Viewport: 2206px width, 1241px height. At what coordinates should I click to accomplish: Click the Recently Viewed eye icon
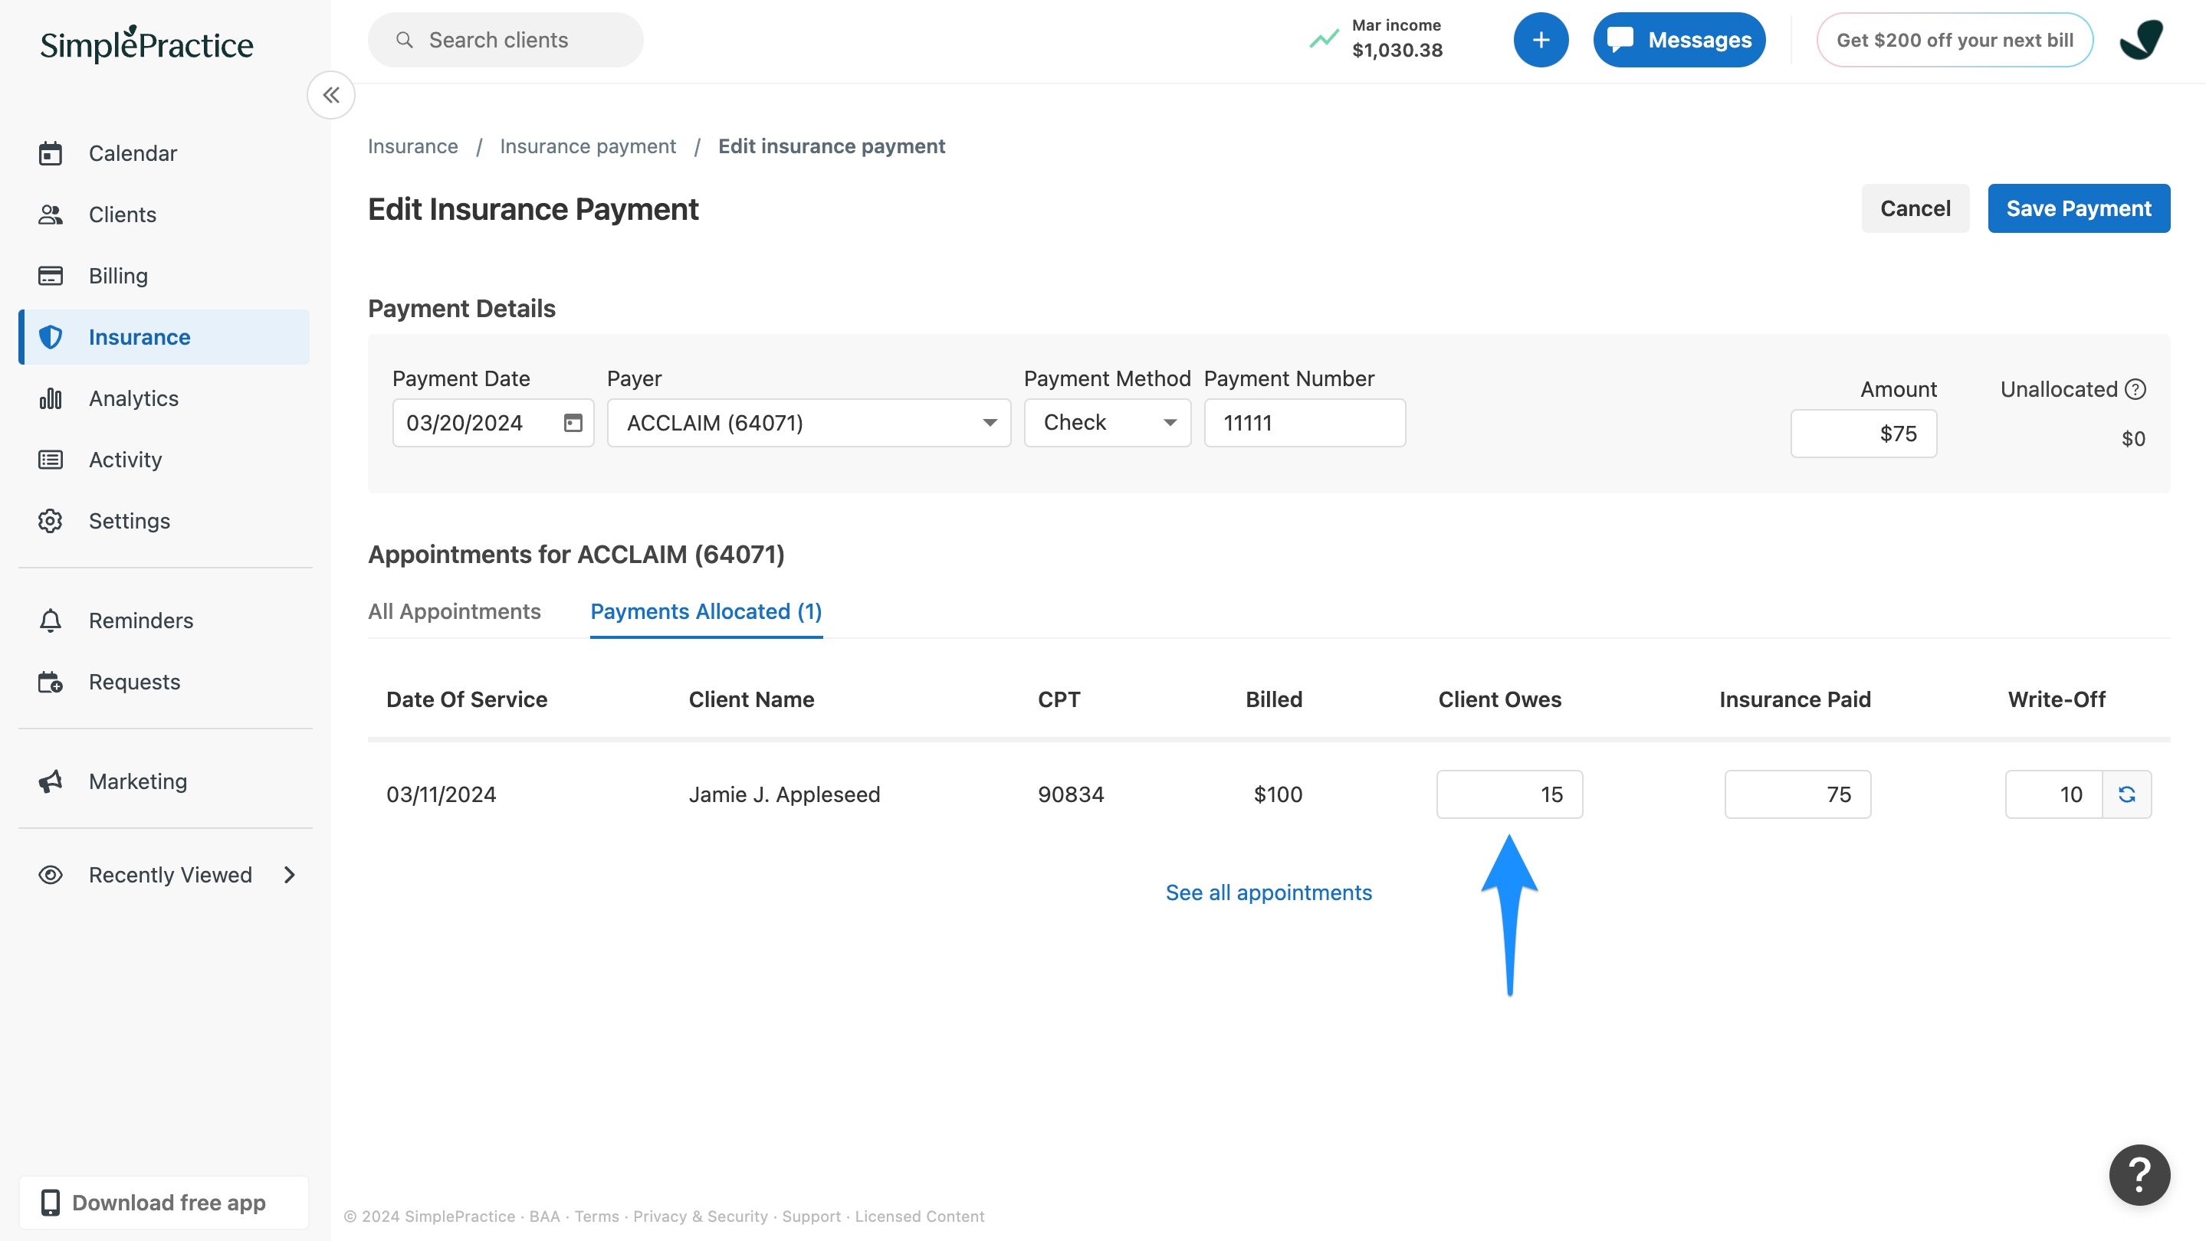pyautogui.click(x=51, y=875)
